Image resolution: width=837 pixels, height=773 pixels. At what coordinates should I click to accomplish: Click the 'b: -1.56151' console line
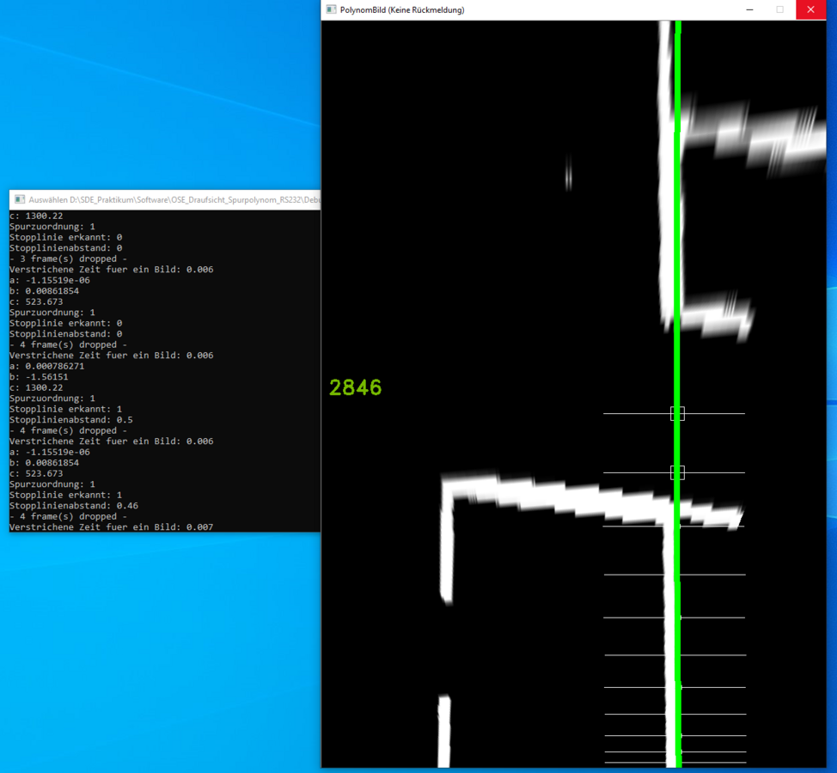pyautogui.click(x=39, y=377)
